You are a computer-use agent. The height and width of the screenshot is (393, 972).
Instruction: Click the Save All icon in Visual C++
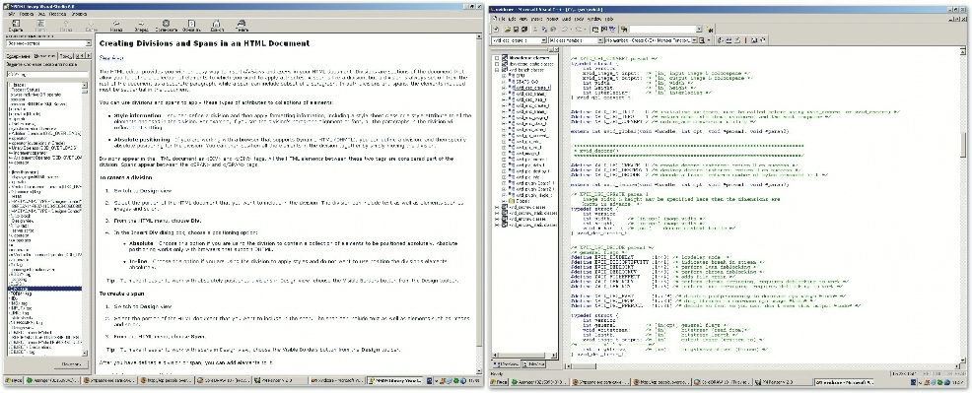click(x=523, y=30)
